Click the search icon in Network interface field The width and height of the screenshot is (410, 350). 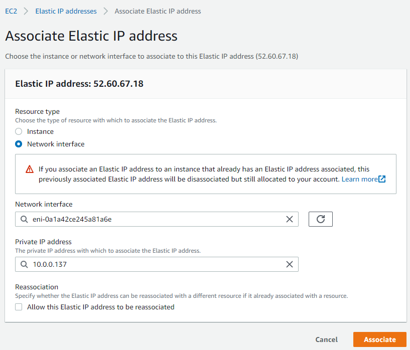click(24, 219)
